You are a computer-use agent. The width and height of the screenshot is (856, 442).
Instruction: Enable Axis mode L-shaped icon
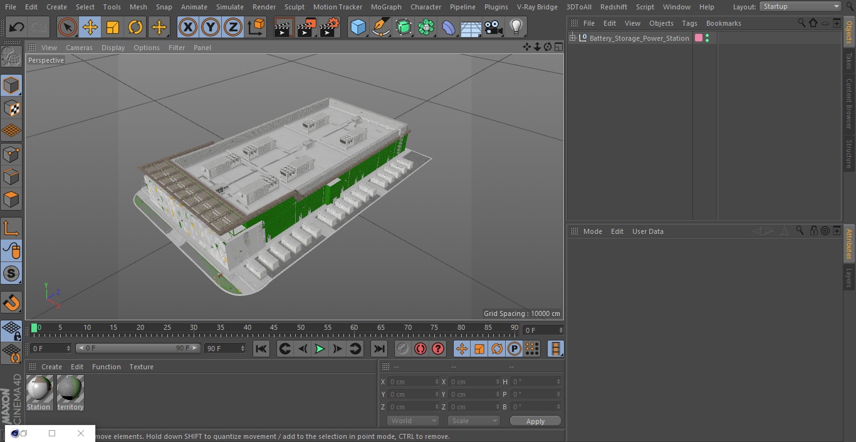tap(11, 228)
